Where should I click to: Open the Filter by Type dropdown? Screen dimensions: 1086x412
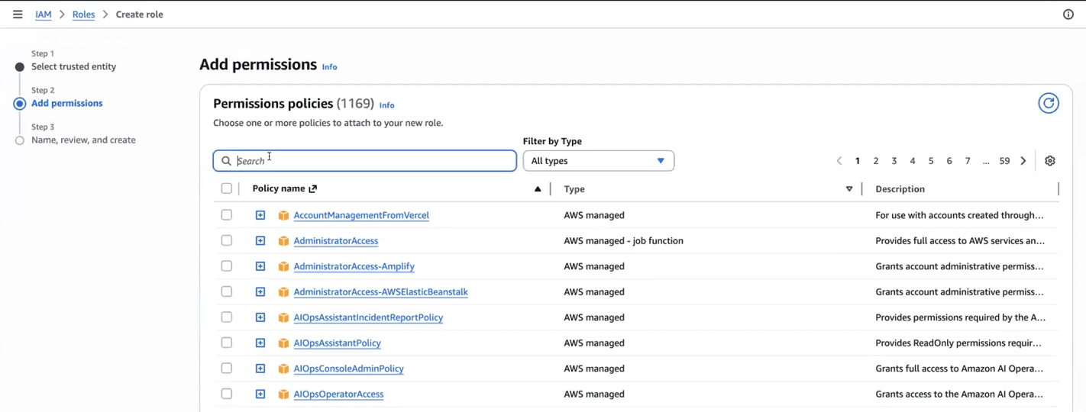coord(599,161)
